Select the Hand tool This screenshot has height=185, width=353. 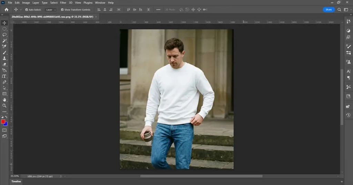4,100
